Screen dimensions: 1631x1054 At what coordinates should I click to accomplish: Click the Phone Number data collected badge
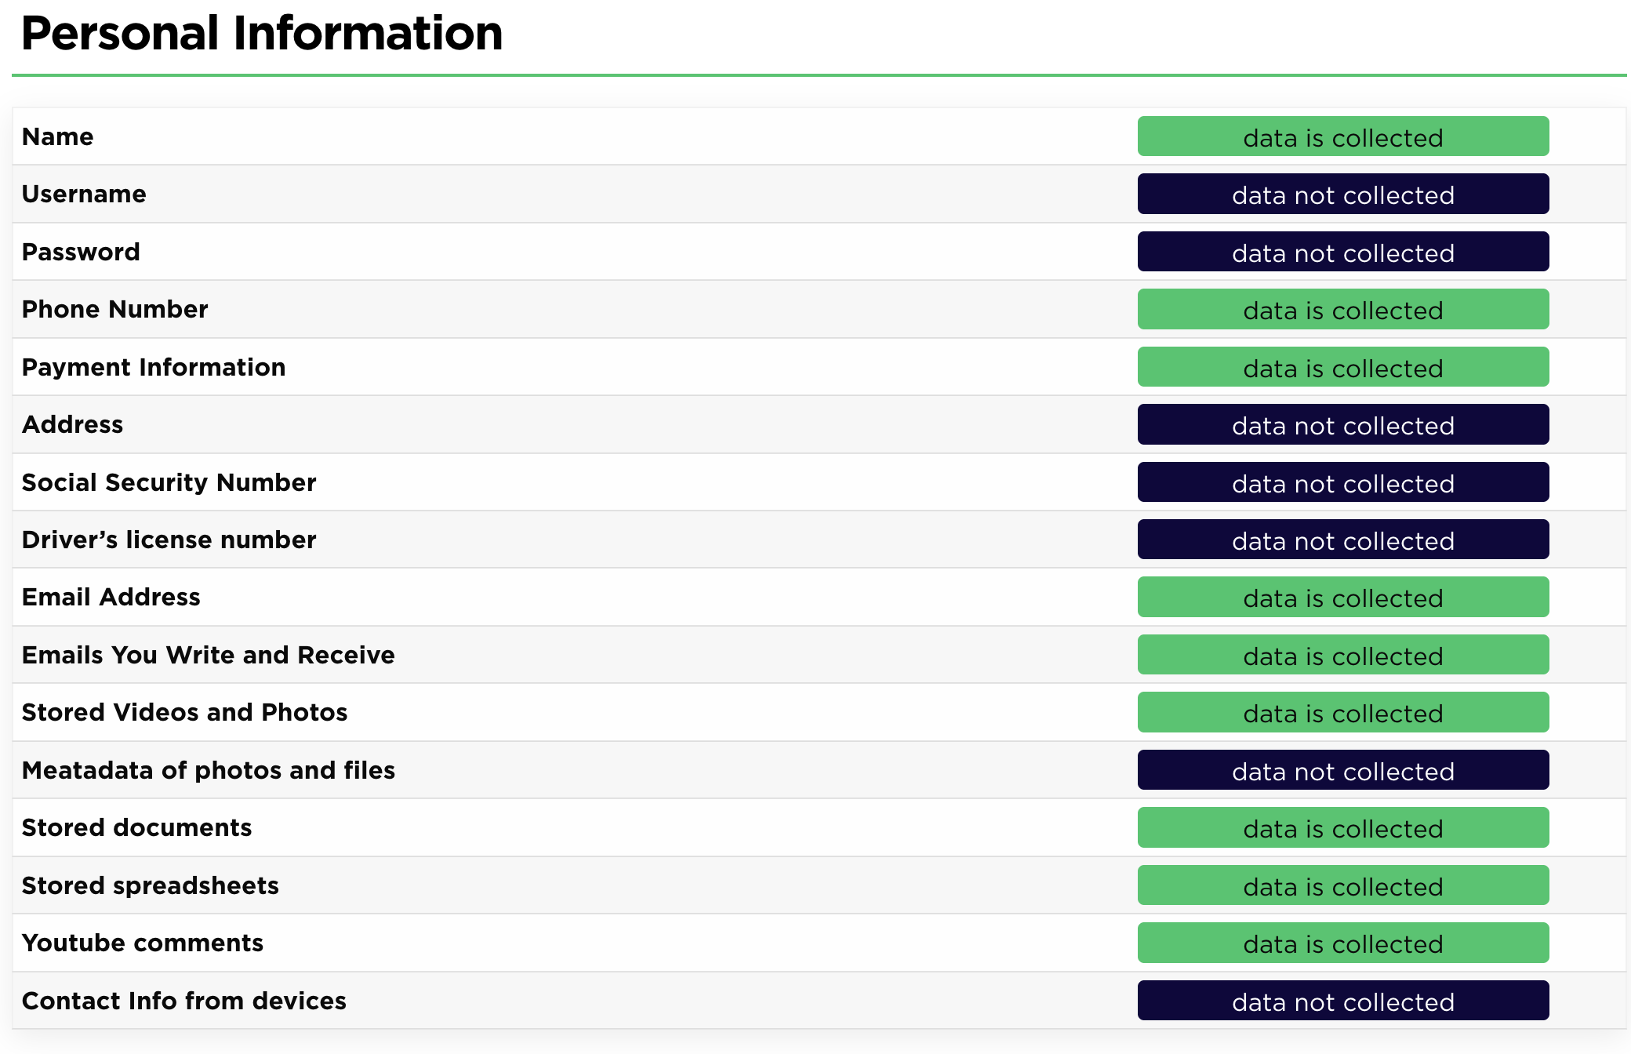pos(1342,310)
